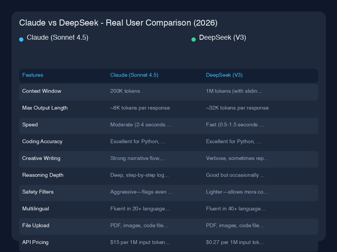Screen dimensions: 337x252
Task: Click the ~8K tokens per response cell
Action: tap(140, 108)
